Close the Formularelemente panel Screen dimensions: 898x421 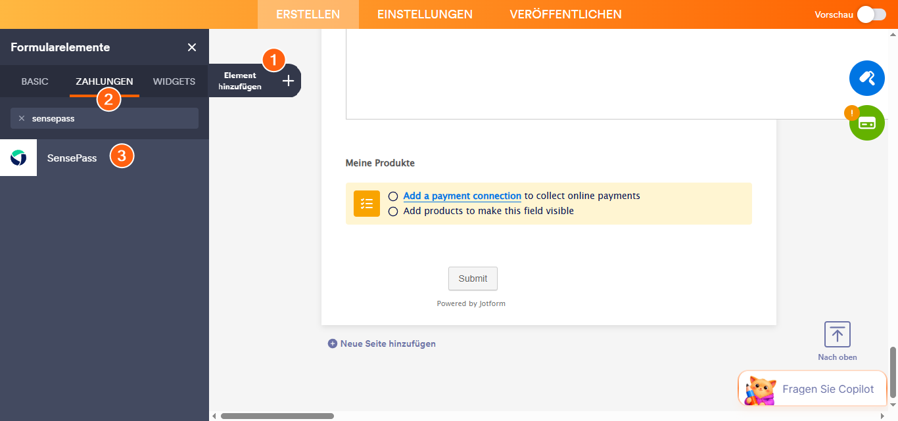coord(191,47)
